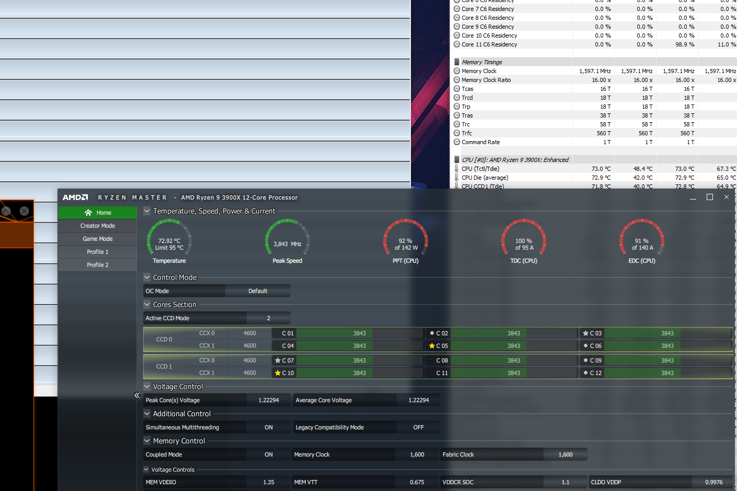Screen dimensions: 737x491
Task: Maximize the Ryzen Master window
Action: pyautogui.click(x=710, y=197)
